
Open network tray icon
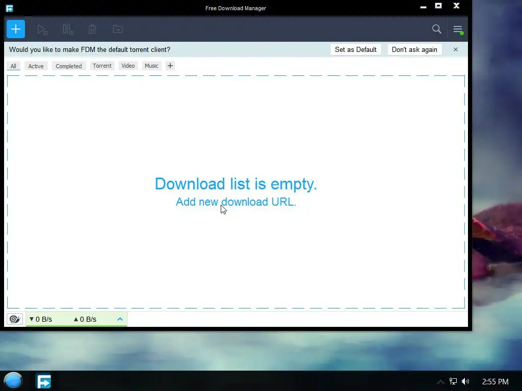coord(453,381)
